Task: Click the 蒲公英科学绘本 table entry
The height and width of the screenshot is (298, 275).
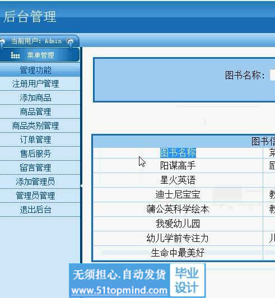Action: pyautogui.click(x=178, y=209)
